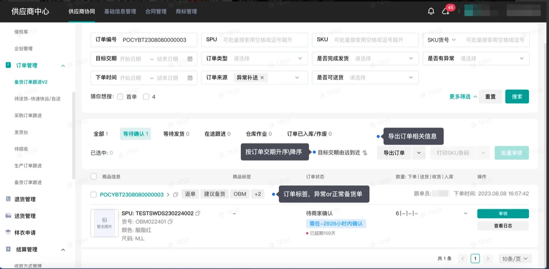Screen dimensions: 549x269
Task: Open the calendar icon in 下单时间
Action: point(190,78)
